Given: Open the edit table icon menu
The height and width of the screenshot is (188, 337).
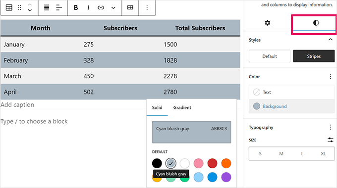Looking at the screenshot, I should tap(130, 7).
